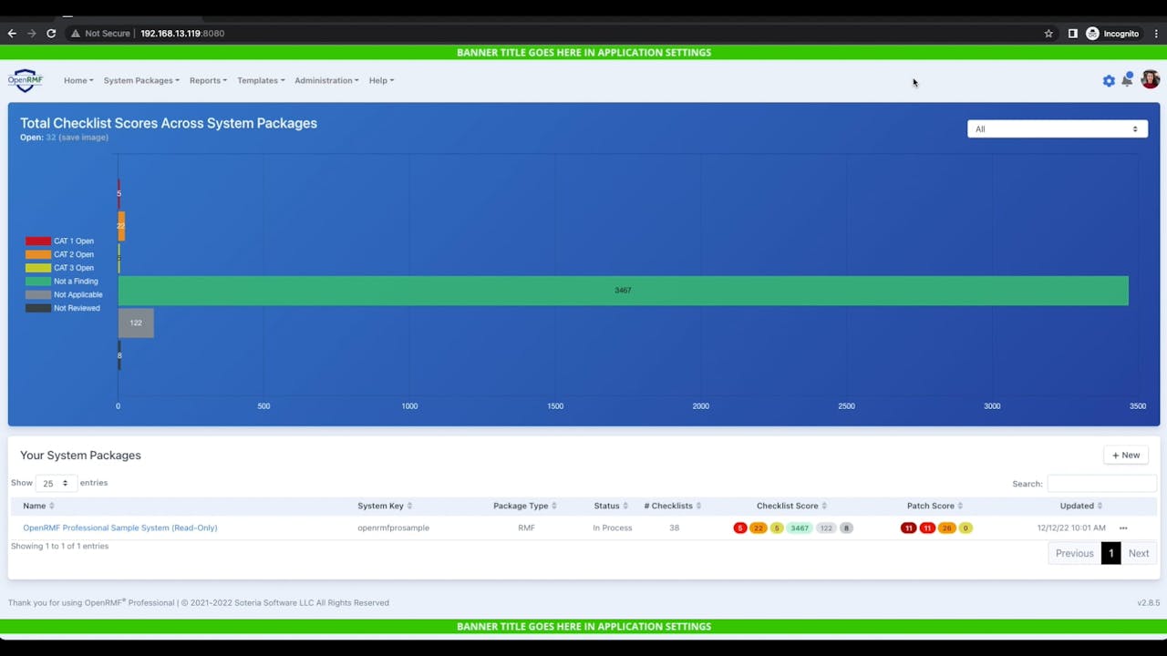
Task: Open the notifications bell icon
Action: 1127,80
